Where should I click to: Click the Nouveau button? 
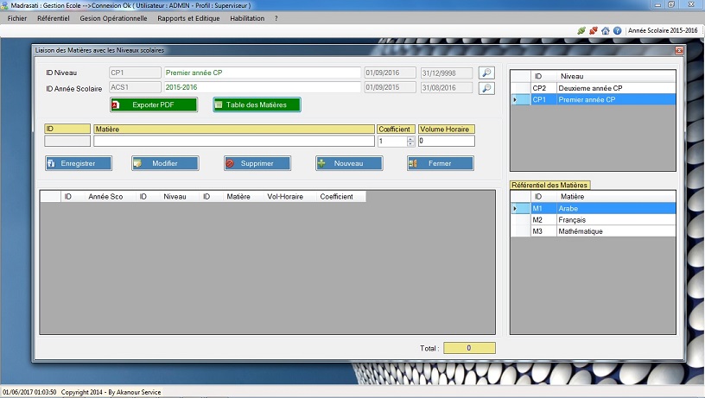[x=349, y=163]
